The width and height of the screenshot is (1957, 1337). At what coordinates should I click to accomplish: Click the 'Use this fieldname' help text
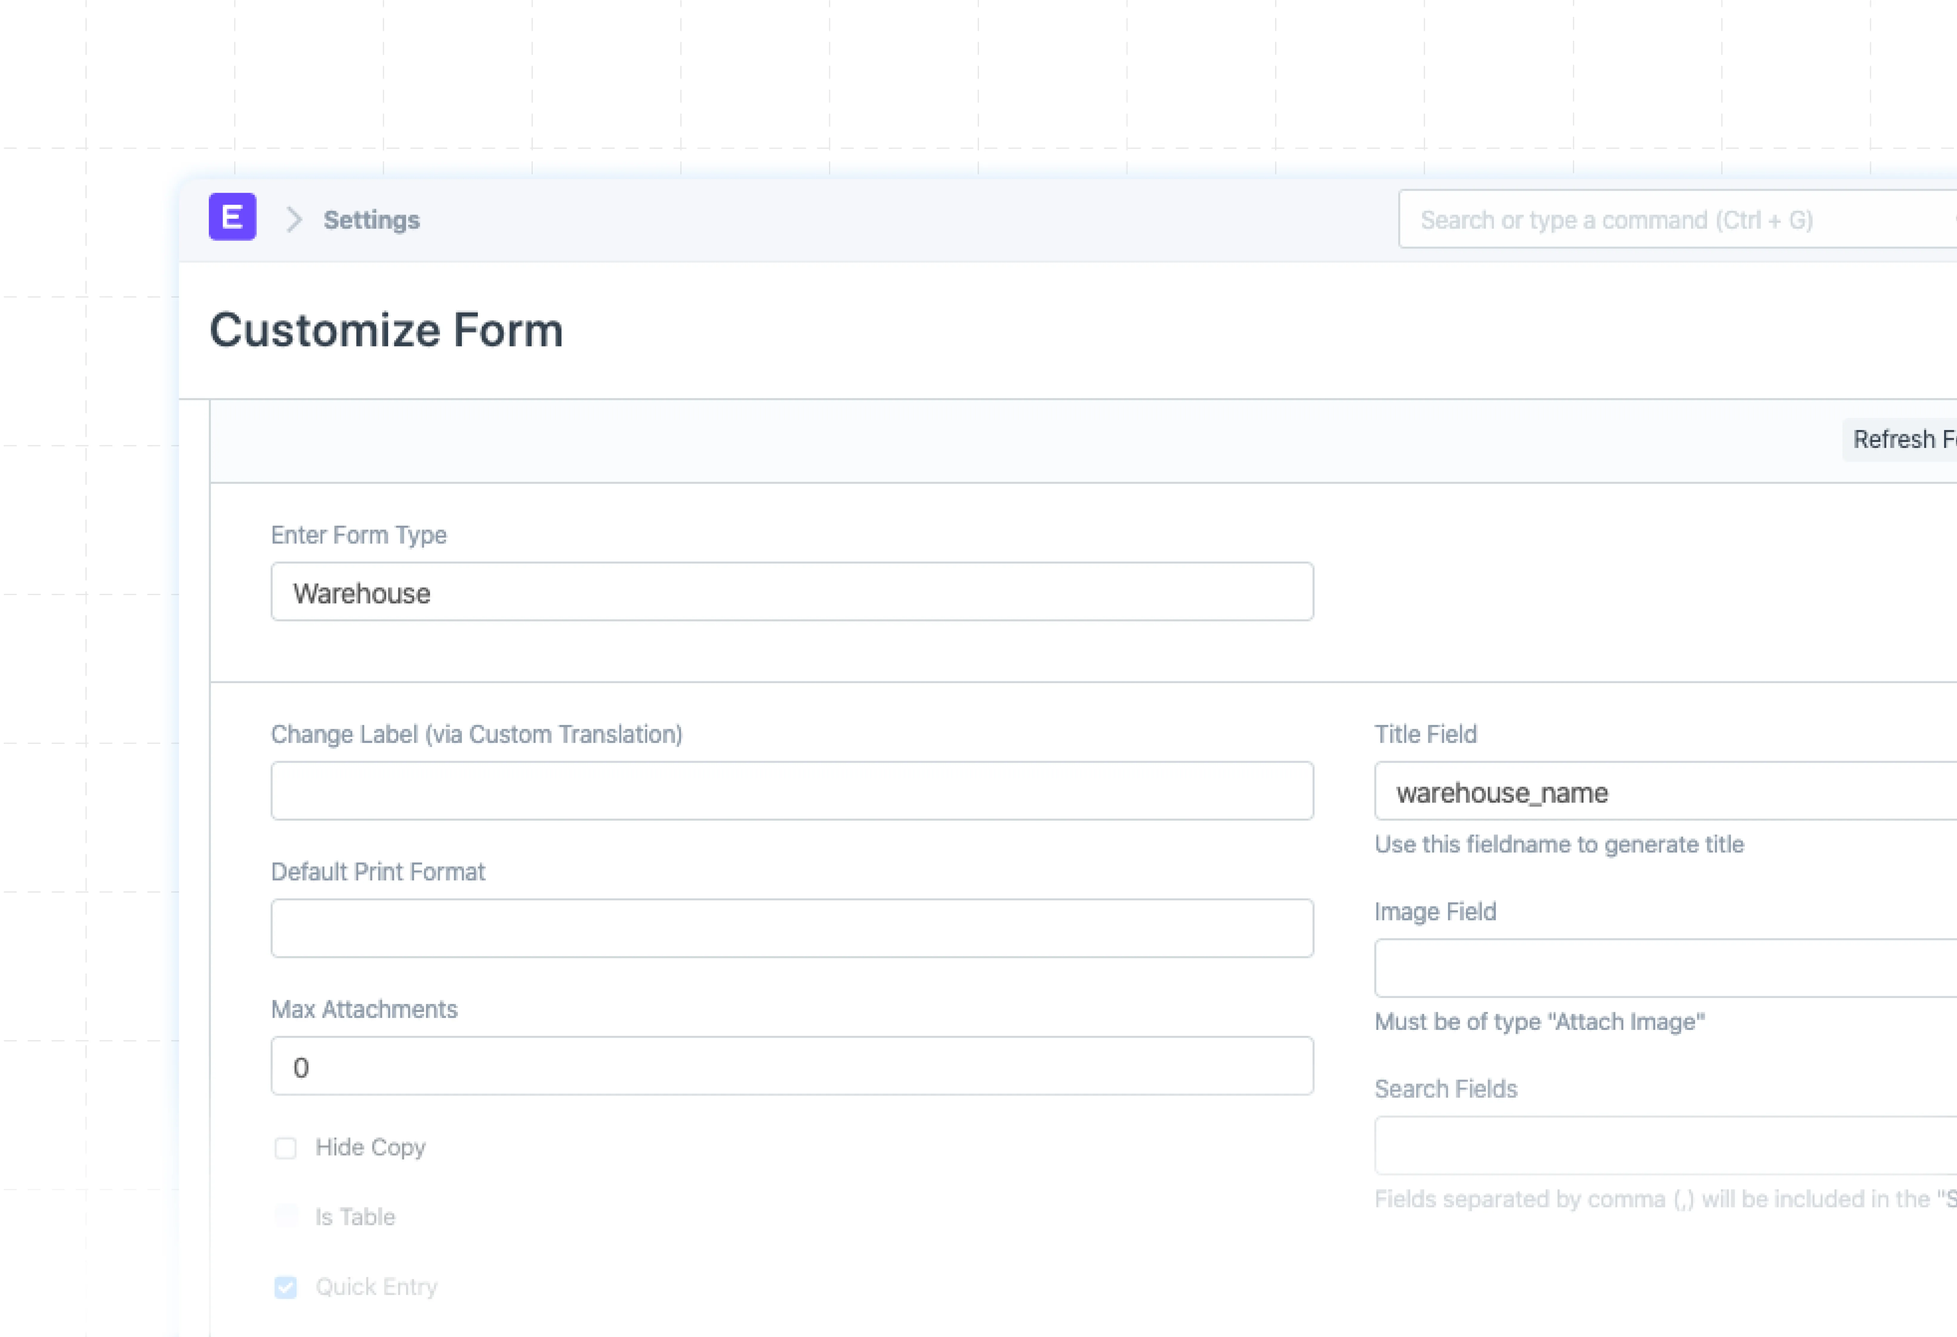pyautogui.click(x=1559, y=845)
